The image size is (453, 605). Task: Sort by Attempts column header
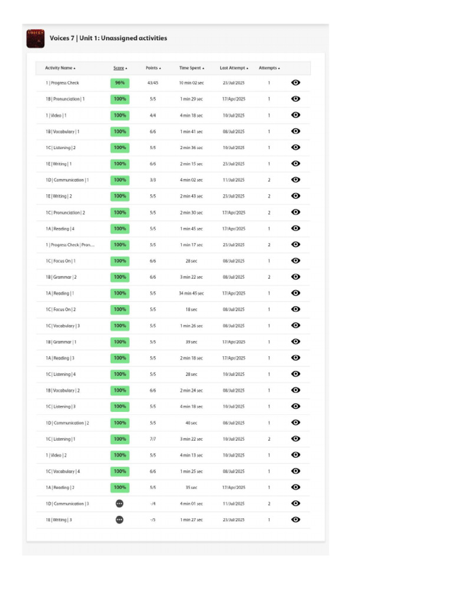click(269, 68)
